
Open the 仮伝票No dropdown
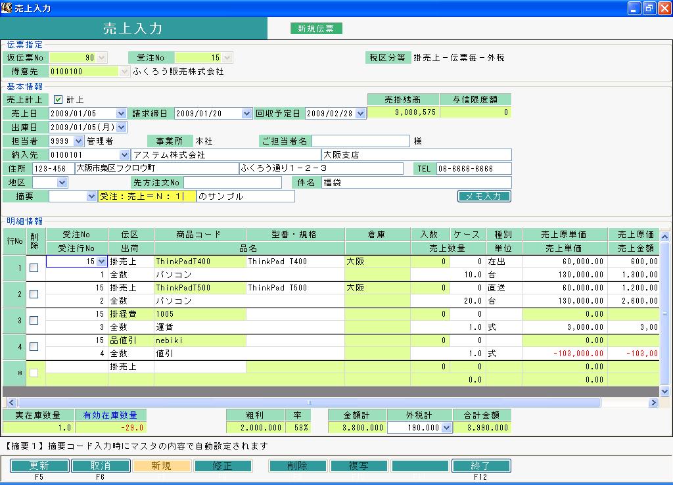[102, 58]
